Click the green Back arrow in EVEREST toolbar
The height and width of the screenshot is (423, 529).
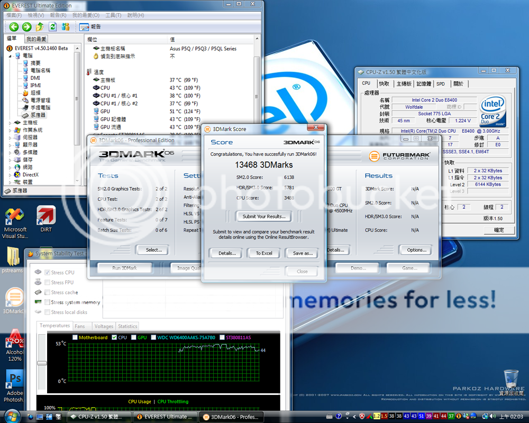(14, 26)
